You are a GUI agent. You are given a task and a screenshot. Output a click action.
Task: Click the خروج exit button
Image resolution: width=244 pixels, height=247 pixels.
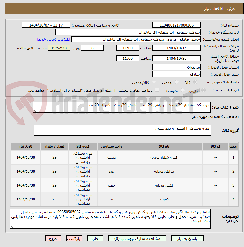[x=53, y=239]
